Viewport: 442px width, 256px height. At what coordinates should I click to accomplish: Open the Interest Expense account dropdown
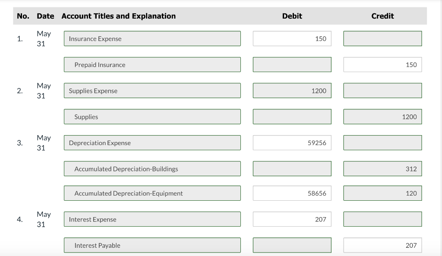pyautogui.click(x=152, y=219)
